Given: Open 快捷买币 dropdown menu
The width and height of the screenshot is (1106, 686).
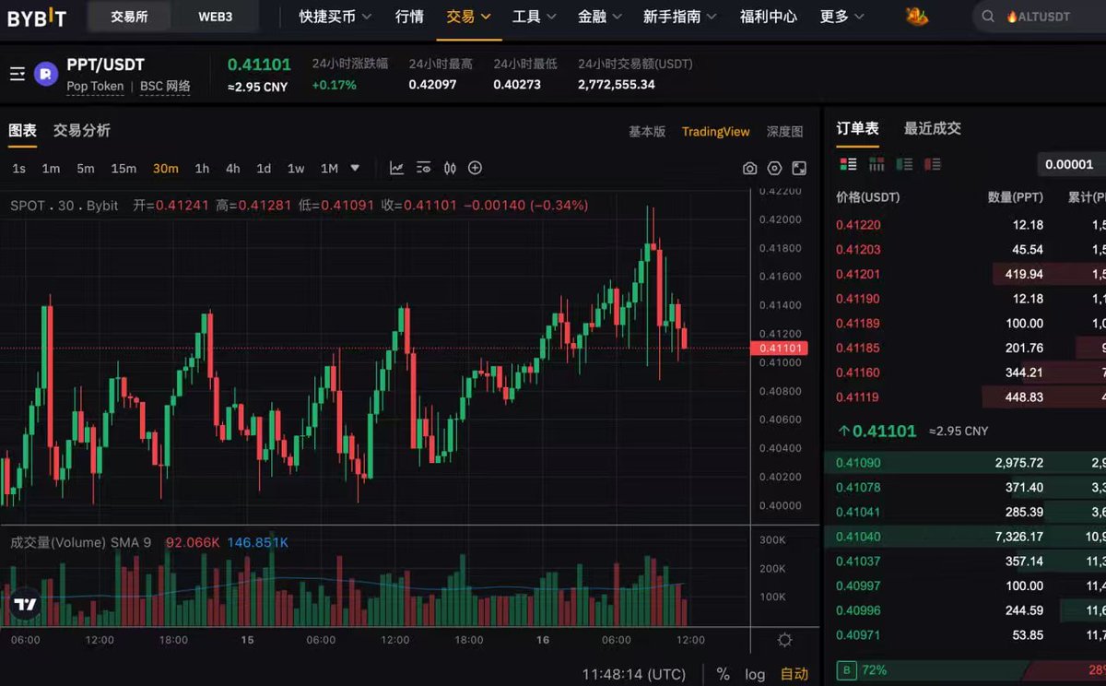Looking at the screenshot, I should tap(335, 17).
